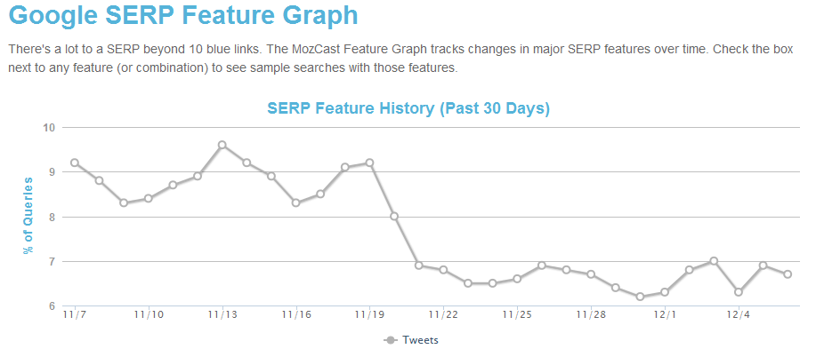Click the data point above 11/22
The image size is (816, 357).
[x=443, y=270]
